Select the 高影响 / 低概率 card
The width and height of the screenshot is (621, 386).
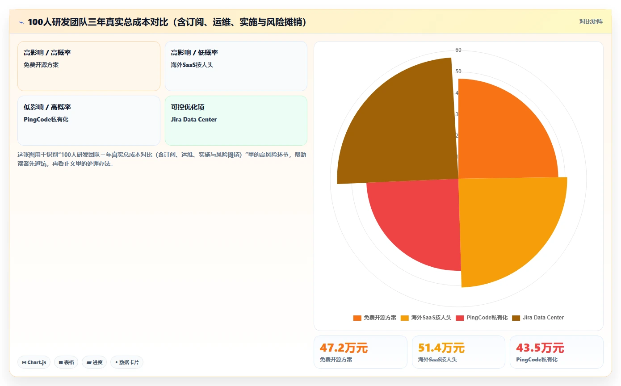tap(236, 66)
